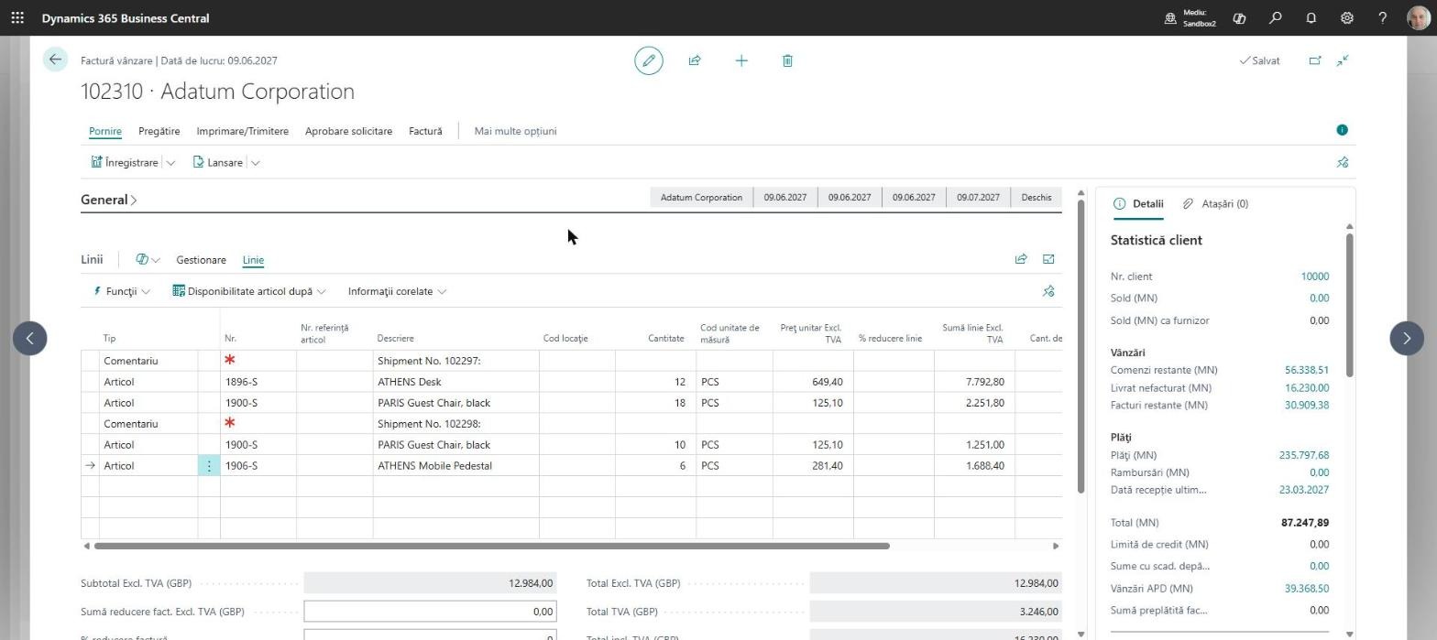Click the Deschis status value

[x=1037, y=197]
